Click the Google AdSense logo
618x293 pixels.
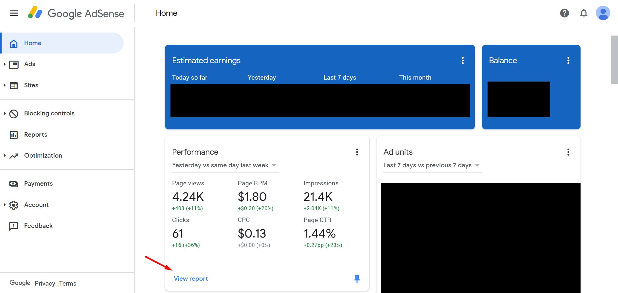pos(76,13)
